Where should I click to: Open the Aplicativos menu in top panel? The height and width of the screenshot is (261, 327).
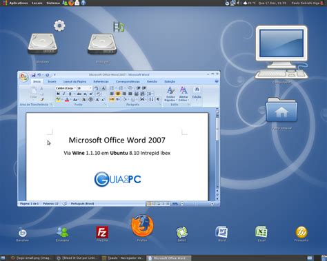[x=19, y=3]
